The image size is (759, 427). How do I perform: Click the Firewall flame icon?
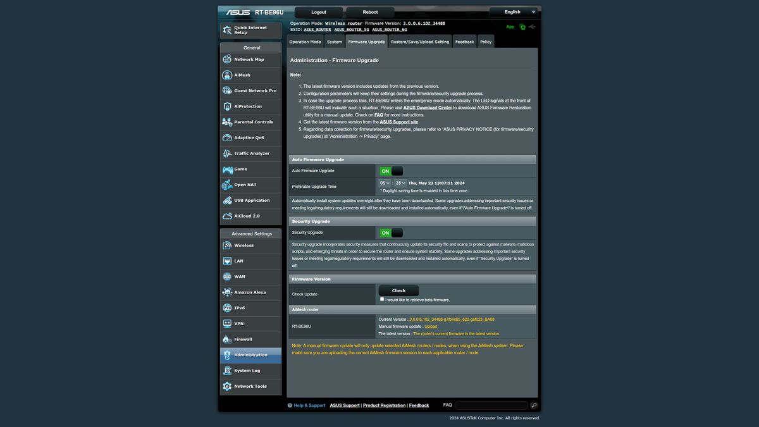click(227, 339)
